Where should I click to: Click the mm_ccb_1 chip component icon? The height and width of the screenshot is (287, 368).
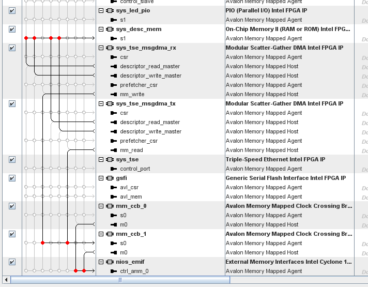pos(110,234)
